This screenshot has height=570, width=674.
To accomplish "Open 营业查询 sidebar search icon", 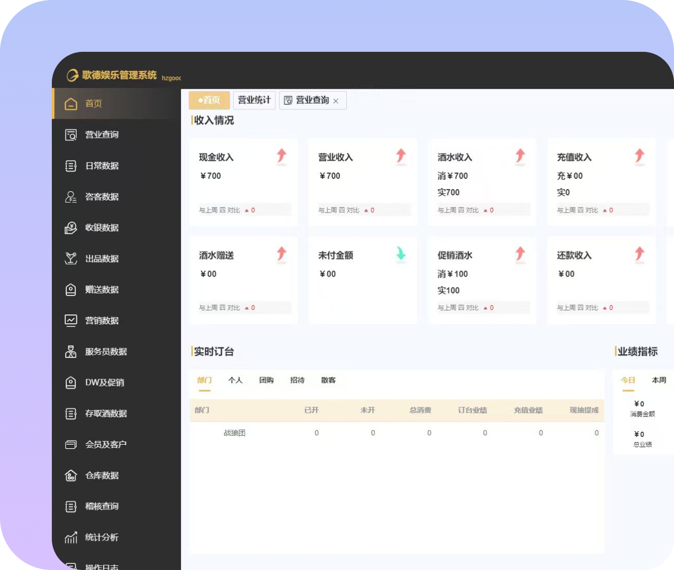I will coord(71,135).
